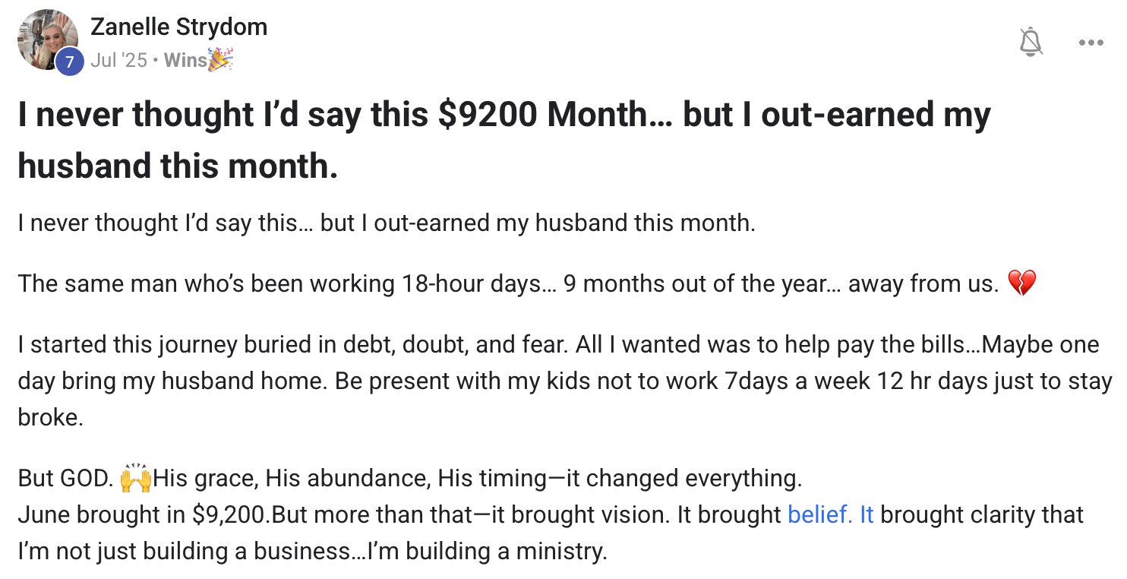
Task: Click Zanelle Strydom's profile avatar
Action: 47,40
